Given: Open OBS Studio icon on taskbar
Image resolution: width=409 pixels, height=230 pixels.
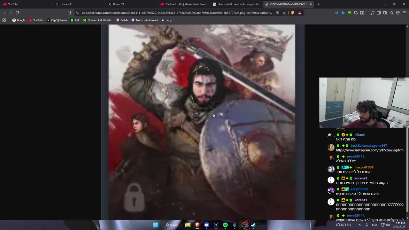Looking at the screenshot, I should tap(244, 225).
